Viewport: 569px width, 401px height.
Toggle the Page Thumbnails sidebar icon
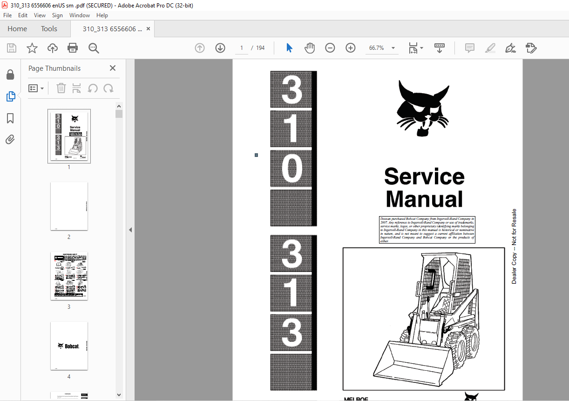tap(10, 96)
